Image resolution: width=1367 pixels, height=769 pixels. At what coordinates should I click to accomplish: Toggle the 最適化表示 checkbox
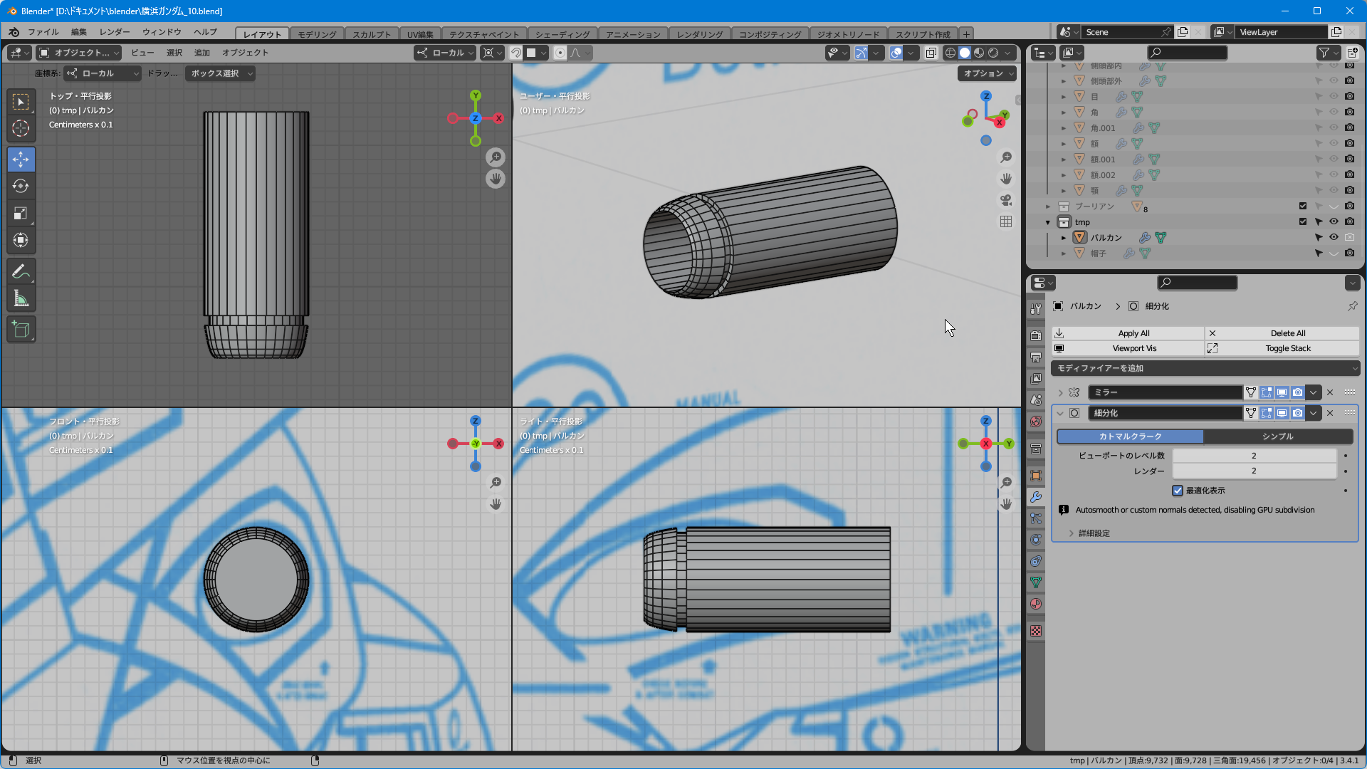tap(1178, 491)
